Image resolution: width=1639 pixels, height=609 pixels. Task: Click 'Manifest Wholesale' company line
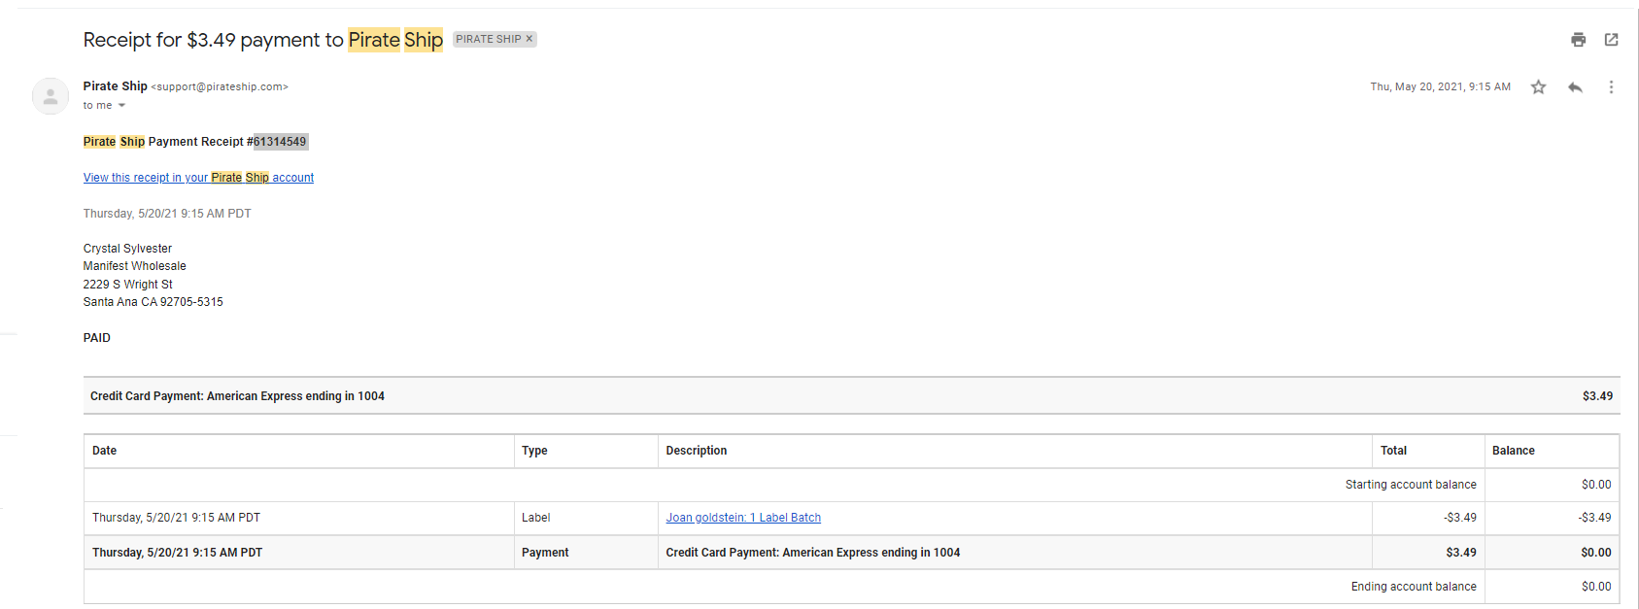[x=135, y=266]
